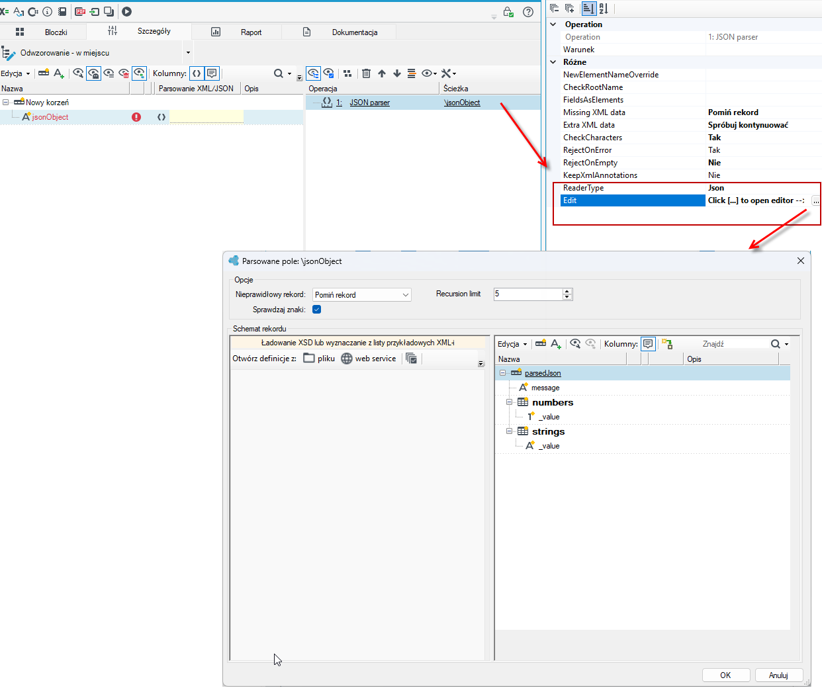Image resolution: width=822 pixels, height=688 pixels.
Task: Click the [...] button in the Edit property row
Action: coord(816,200)
